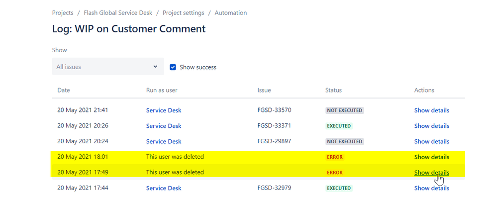Open Service Desk user in 20:24 row
The height and width of the screenshot is (200, 497).
tap(164, 141)
